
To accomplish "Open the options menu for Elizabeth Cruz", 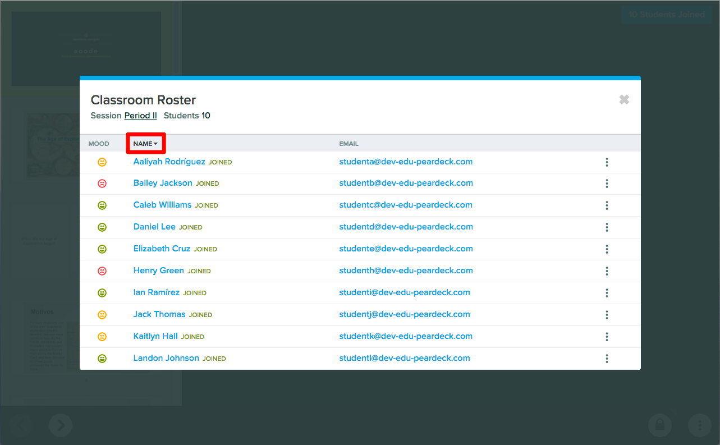I will click(607, 249).
